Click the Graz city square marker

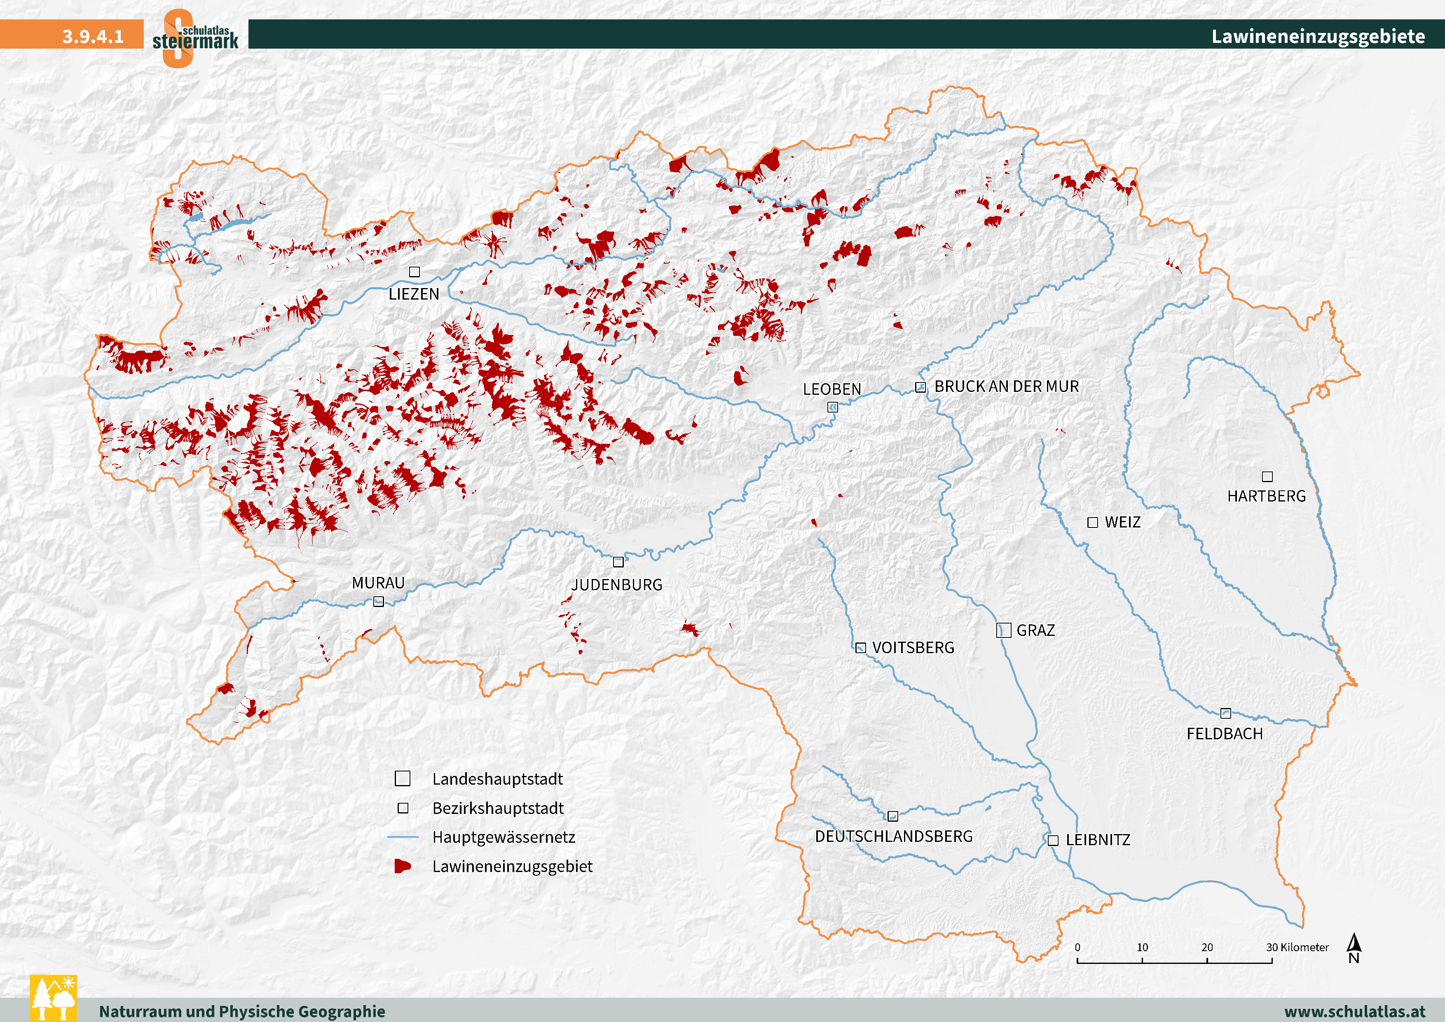point(1004,630)
